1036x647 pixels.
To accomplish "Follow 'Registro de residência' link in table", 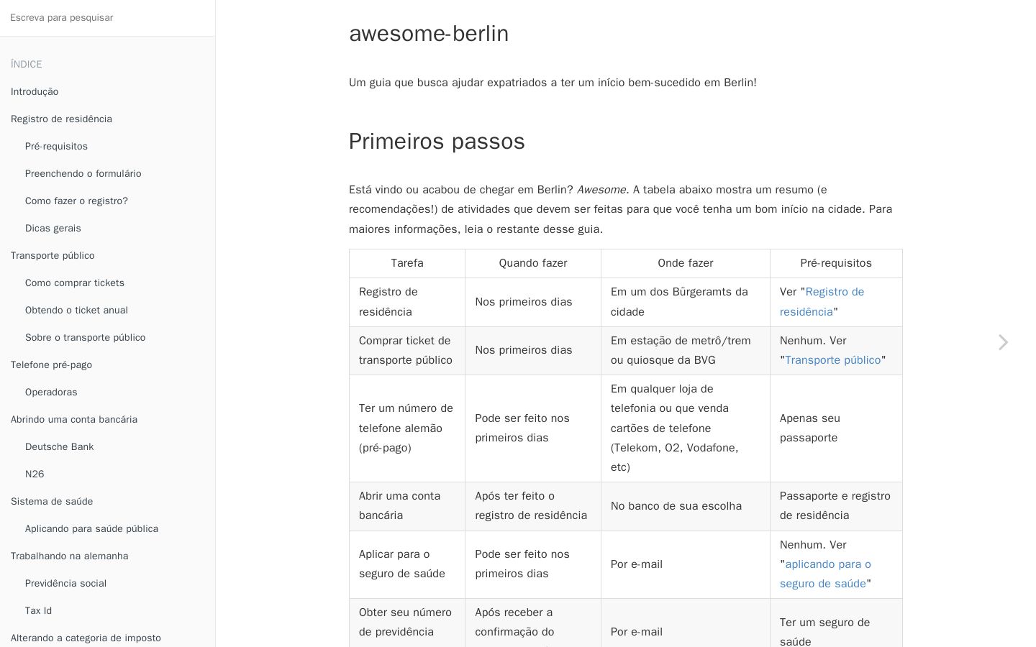I will pyautogui.click(x=822, y=302).
